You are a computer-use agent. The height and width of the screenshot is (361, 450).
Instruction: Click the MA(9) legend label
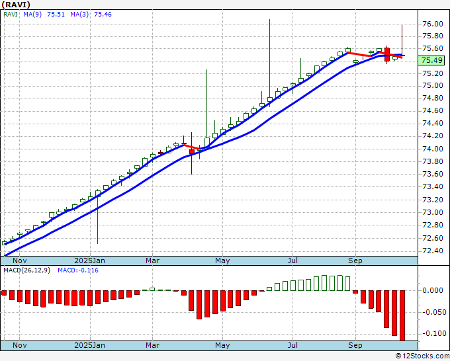32,15
